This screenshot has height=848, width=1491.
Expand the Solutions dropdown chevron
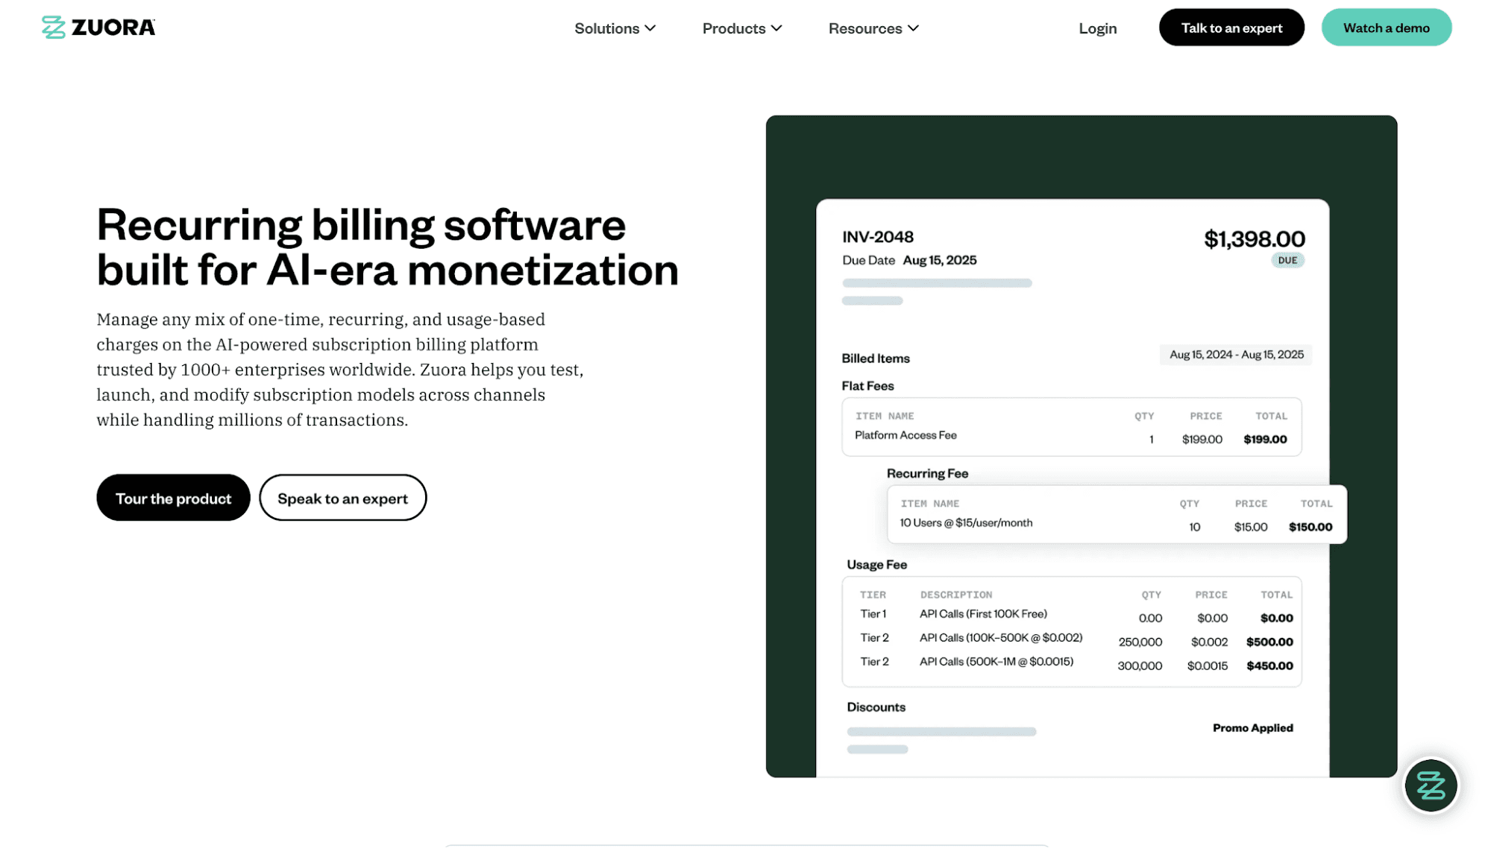pos(650,28)
